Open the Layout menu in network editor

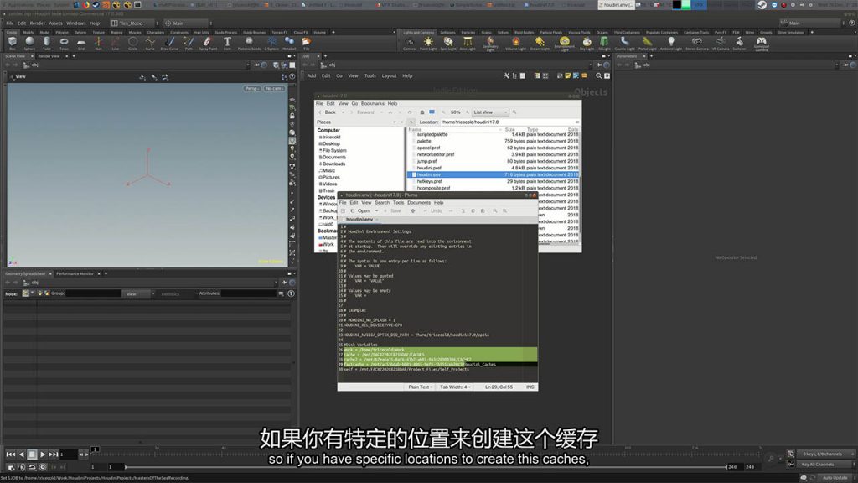(x=389, y=76)
